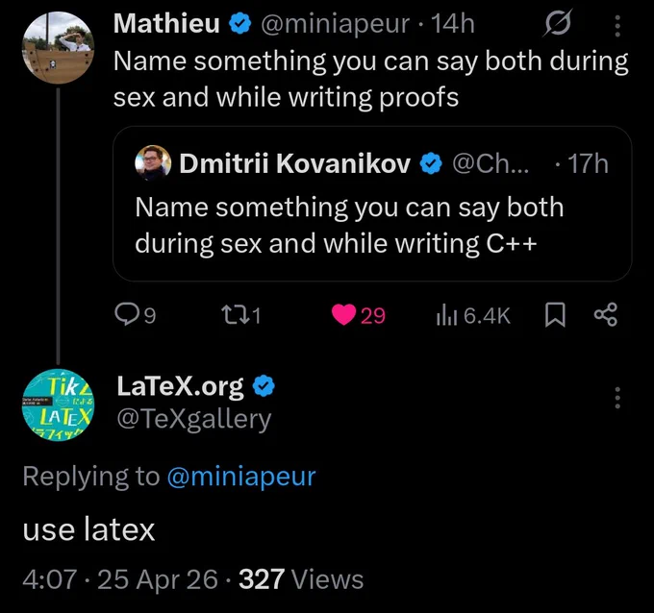This screenshot has height=613, width=654.
Task: Share Mathieu's tweet
Action: [x=606, y=314]
